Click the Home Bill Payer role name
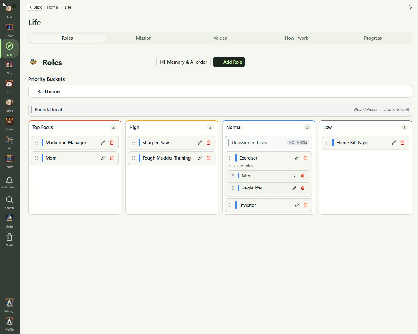This screenshot has width=418, height=334. [x=352, y=142]
